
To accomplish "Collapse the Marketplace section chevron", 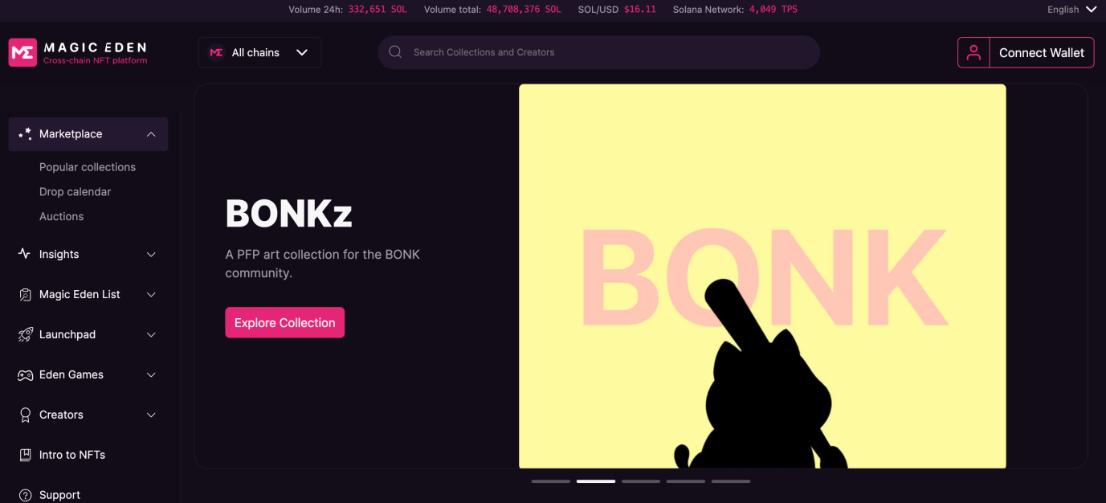I will pyautogui.click(x=151, y=134).
